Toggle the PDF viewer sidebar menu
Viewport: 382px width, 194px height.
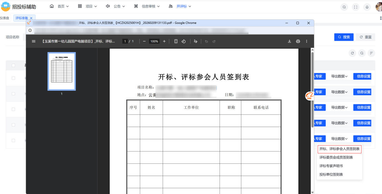[x=34, y=41]
